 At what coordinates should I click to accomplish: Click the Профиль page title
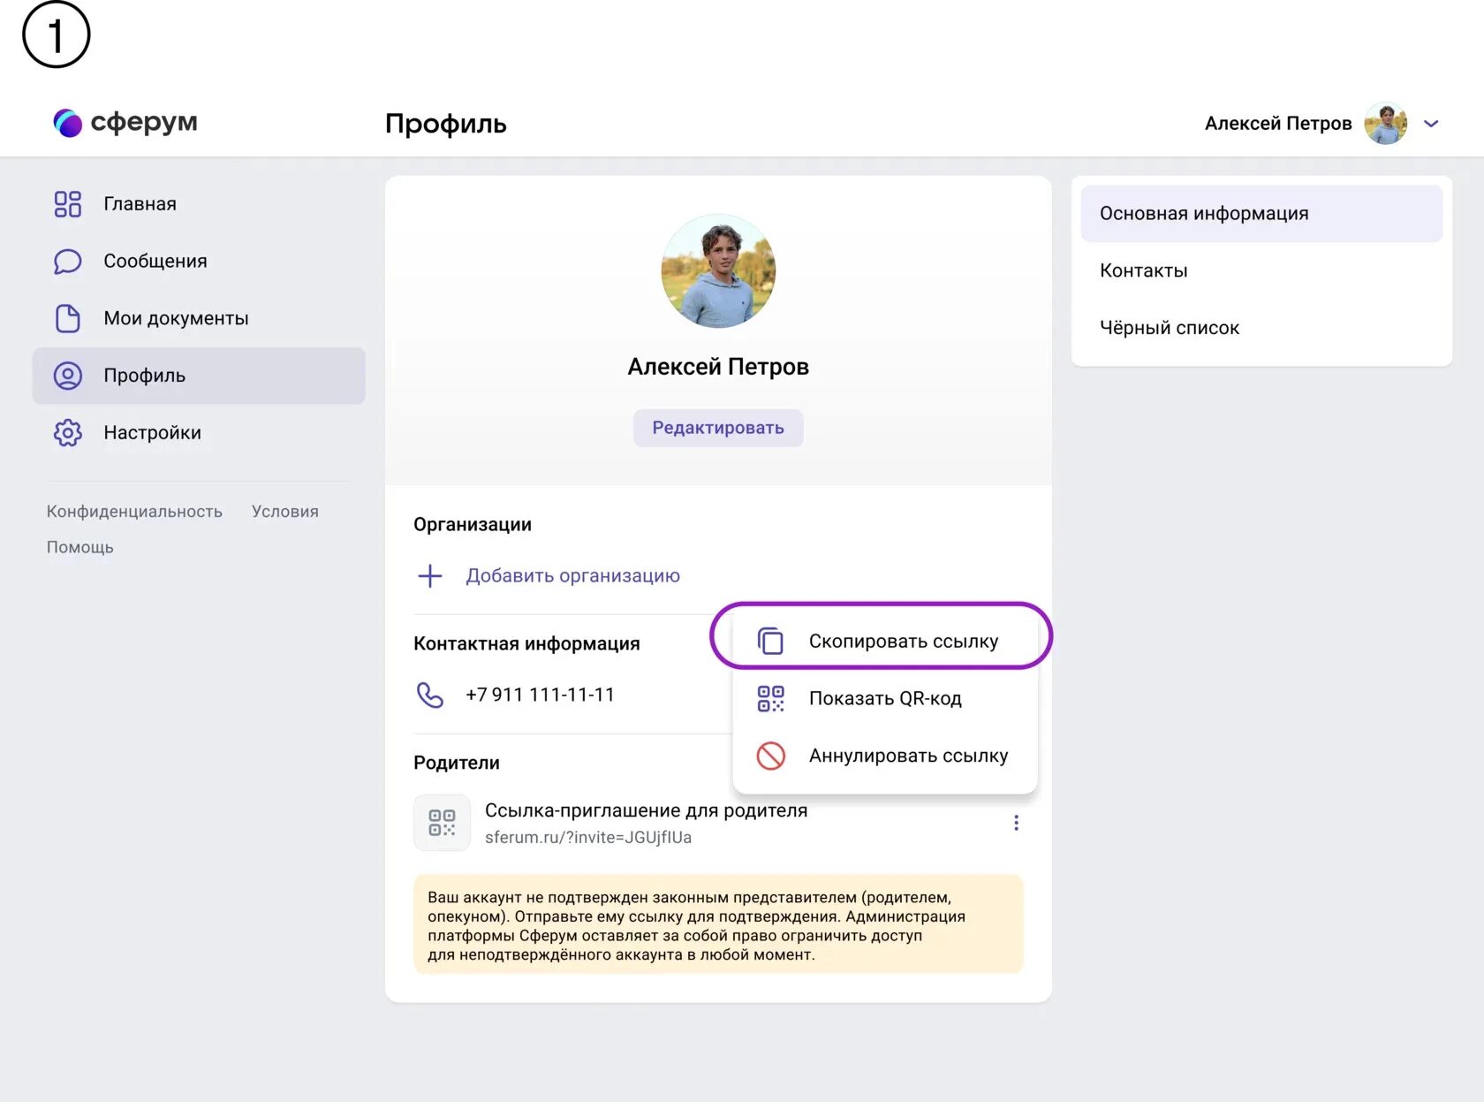pyautogui.click(x=445, y=124)
